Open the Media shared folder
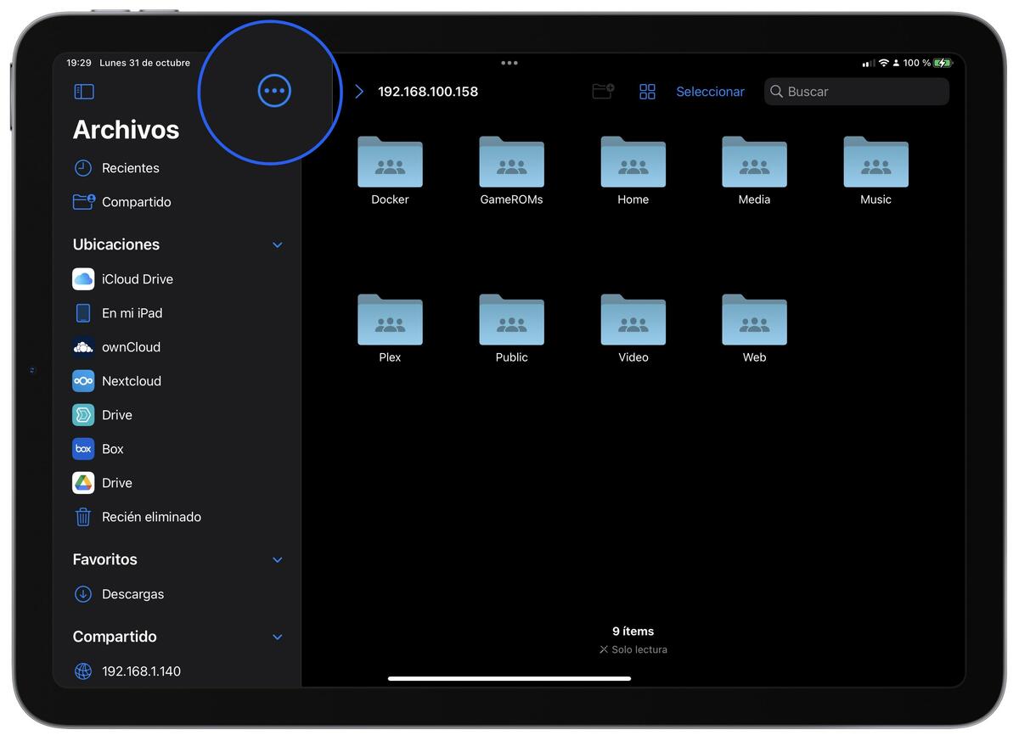1019x741 pixels. [754, 171]
